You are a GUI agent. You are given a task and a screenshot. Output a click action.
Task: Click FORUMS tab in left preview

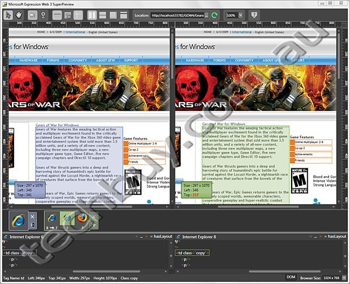[x=53, y=60]
